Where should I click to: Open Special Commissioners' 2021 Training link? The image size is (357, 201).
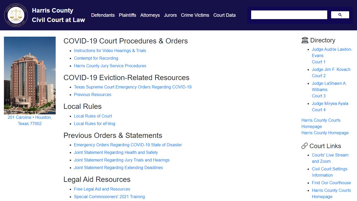pos(109,197)
